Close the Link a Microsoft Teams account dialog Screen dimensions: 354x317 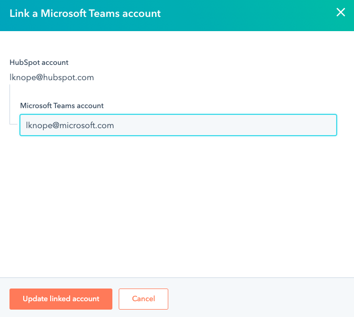[x=341, y=13]
